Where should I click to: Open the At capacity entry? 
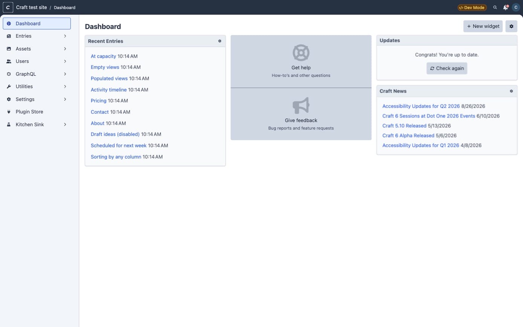(103, 56)
